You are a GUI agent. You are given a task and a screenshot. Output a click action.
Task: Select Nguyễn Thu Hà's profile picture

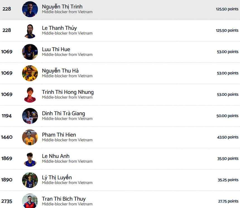click(30, 73)
